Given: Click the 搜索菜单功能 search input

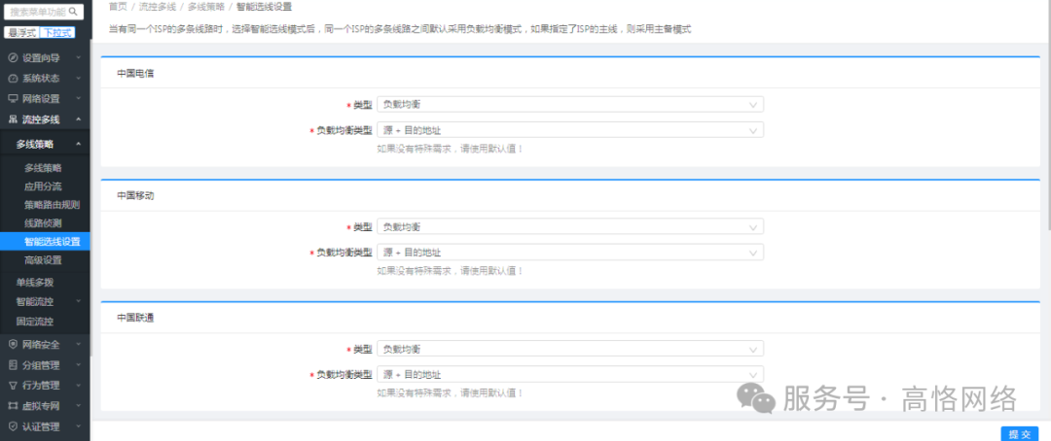Looking at the screenshot, I should coord(44,12).
